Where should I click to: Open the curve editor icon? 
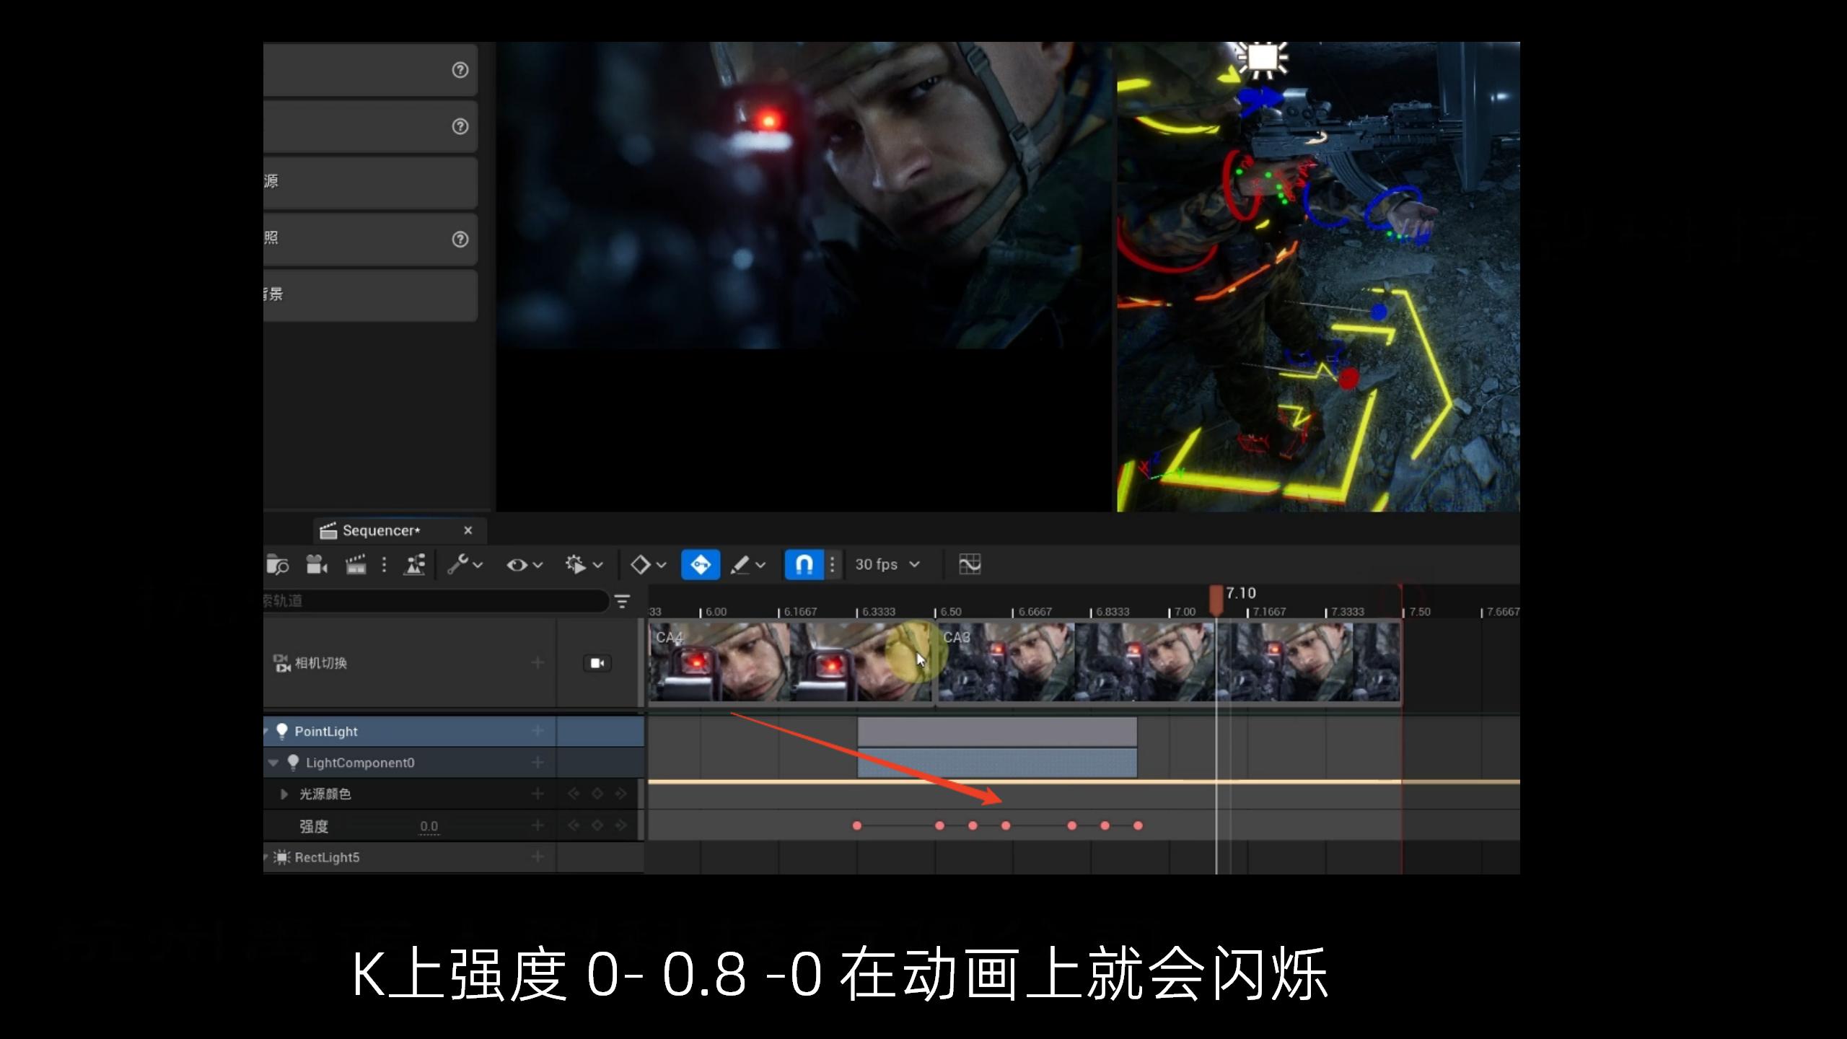[970, 564]
